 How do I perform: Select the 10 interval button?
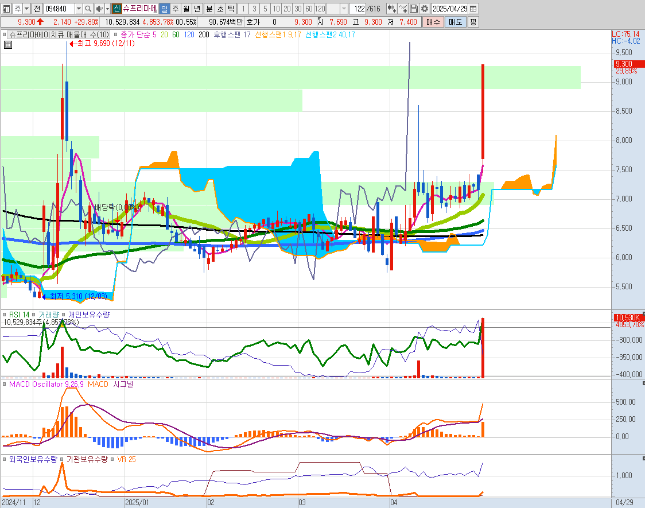277,9
